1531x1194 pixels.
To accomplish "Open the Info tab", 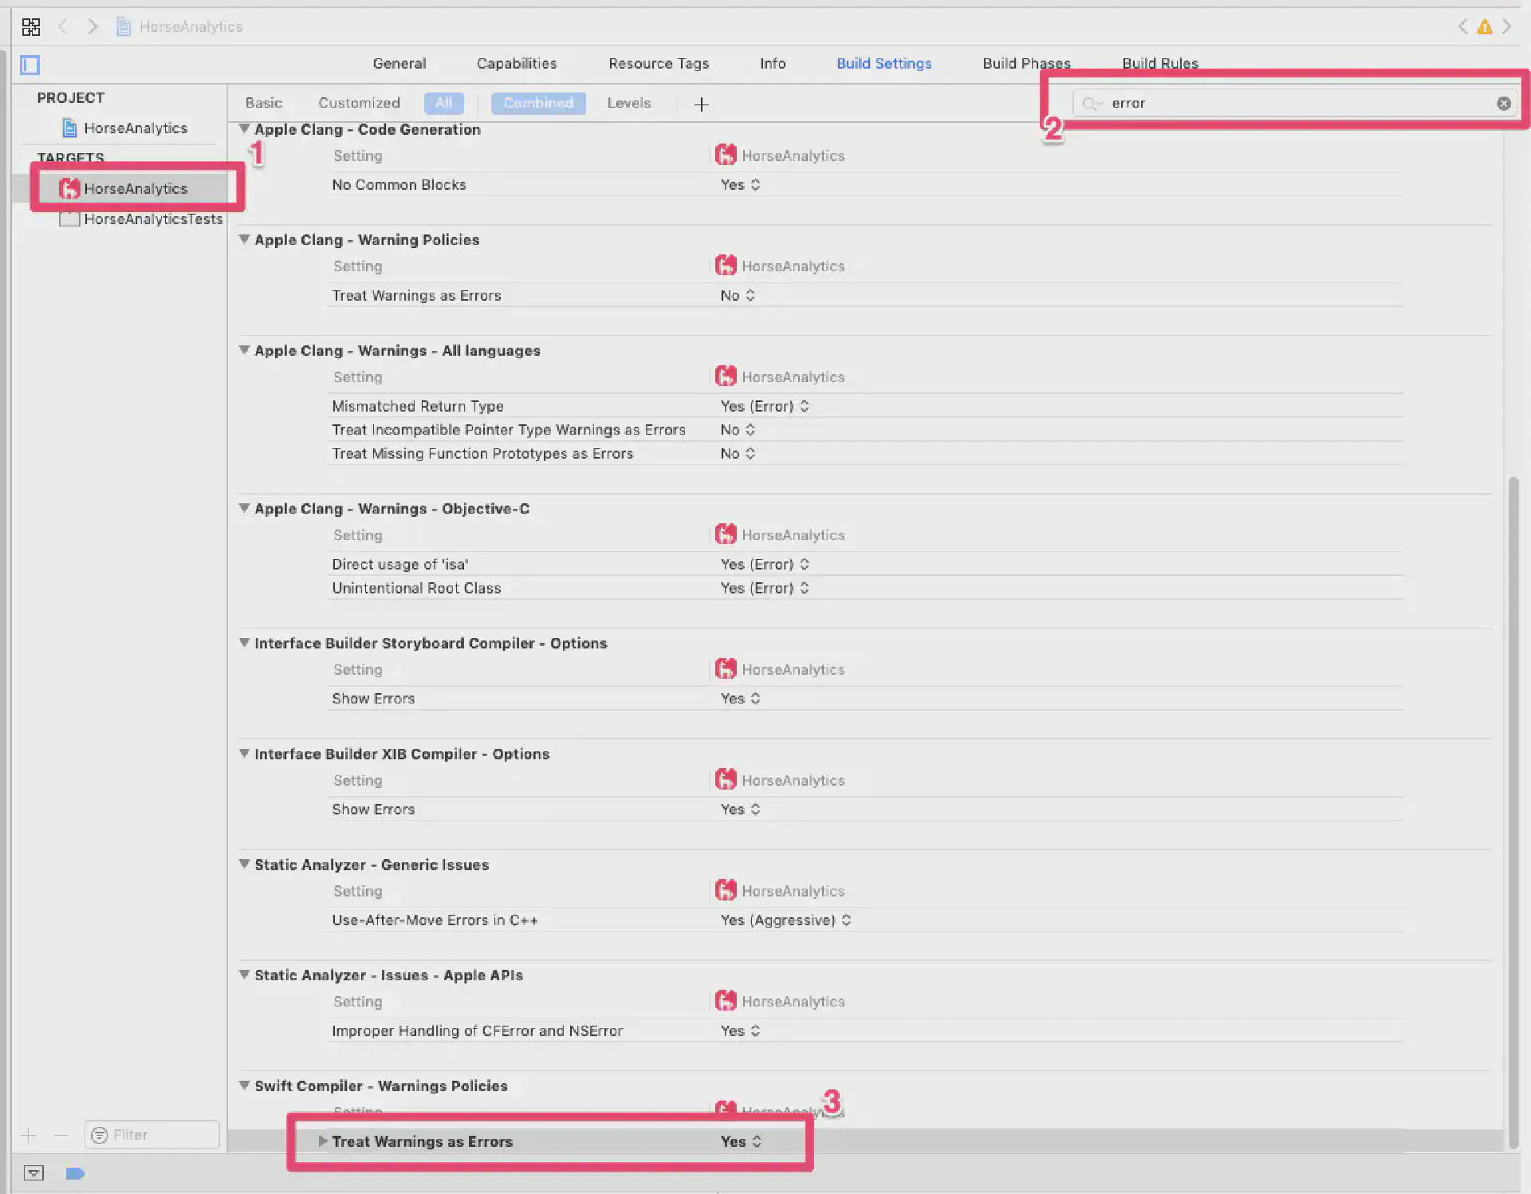I will [x=772, y=64].
